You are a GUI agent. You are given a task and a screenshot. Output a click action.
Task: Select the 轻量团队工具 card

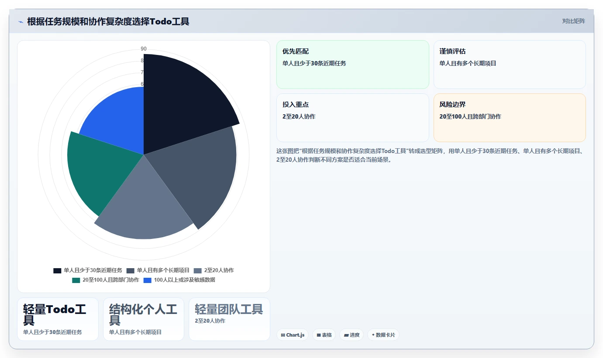point(229,319)
